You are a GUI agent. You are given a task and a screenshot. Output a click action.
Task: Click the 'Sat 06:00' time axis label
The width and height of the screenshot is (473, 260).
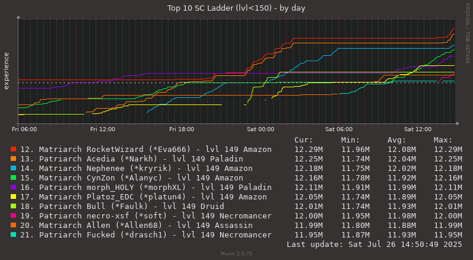[339, 129]
